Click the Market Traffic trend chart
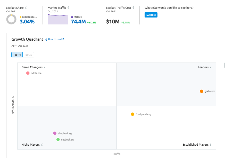This screenshot has height=158, width=225. pos(58,19)
